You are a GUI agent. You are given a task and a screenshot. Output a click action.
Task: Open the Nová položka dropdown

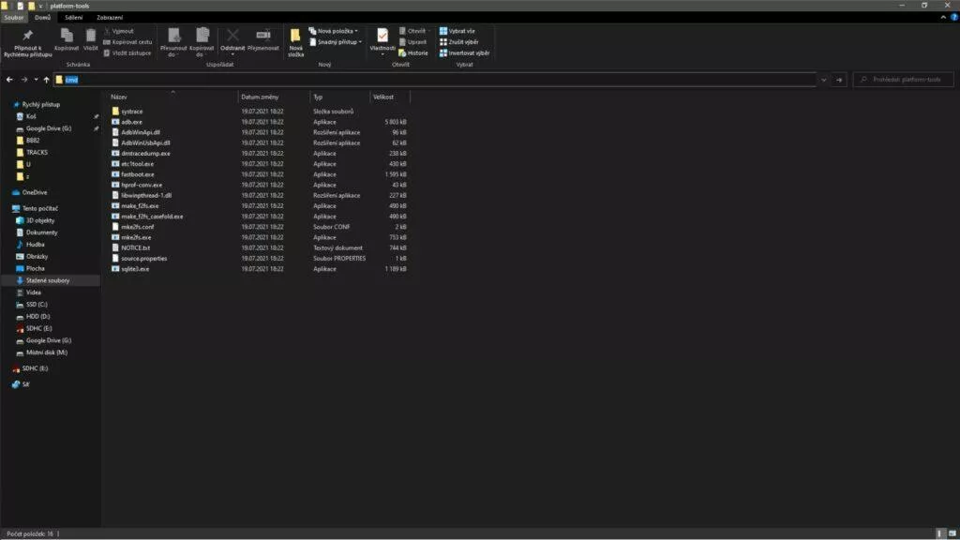pyautogui.click(x=336, y=31)
